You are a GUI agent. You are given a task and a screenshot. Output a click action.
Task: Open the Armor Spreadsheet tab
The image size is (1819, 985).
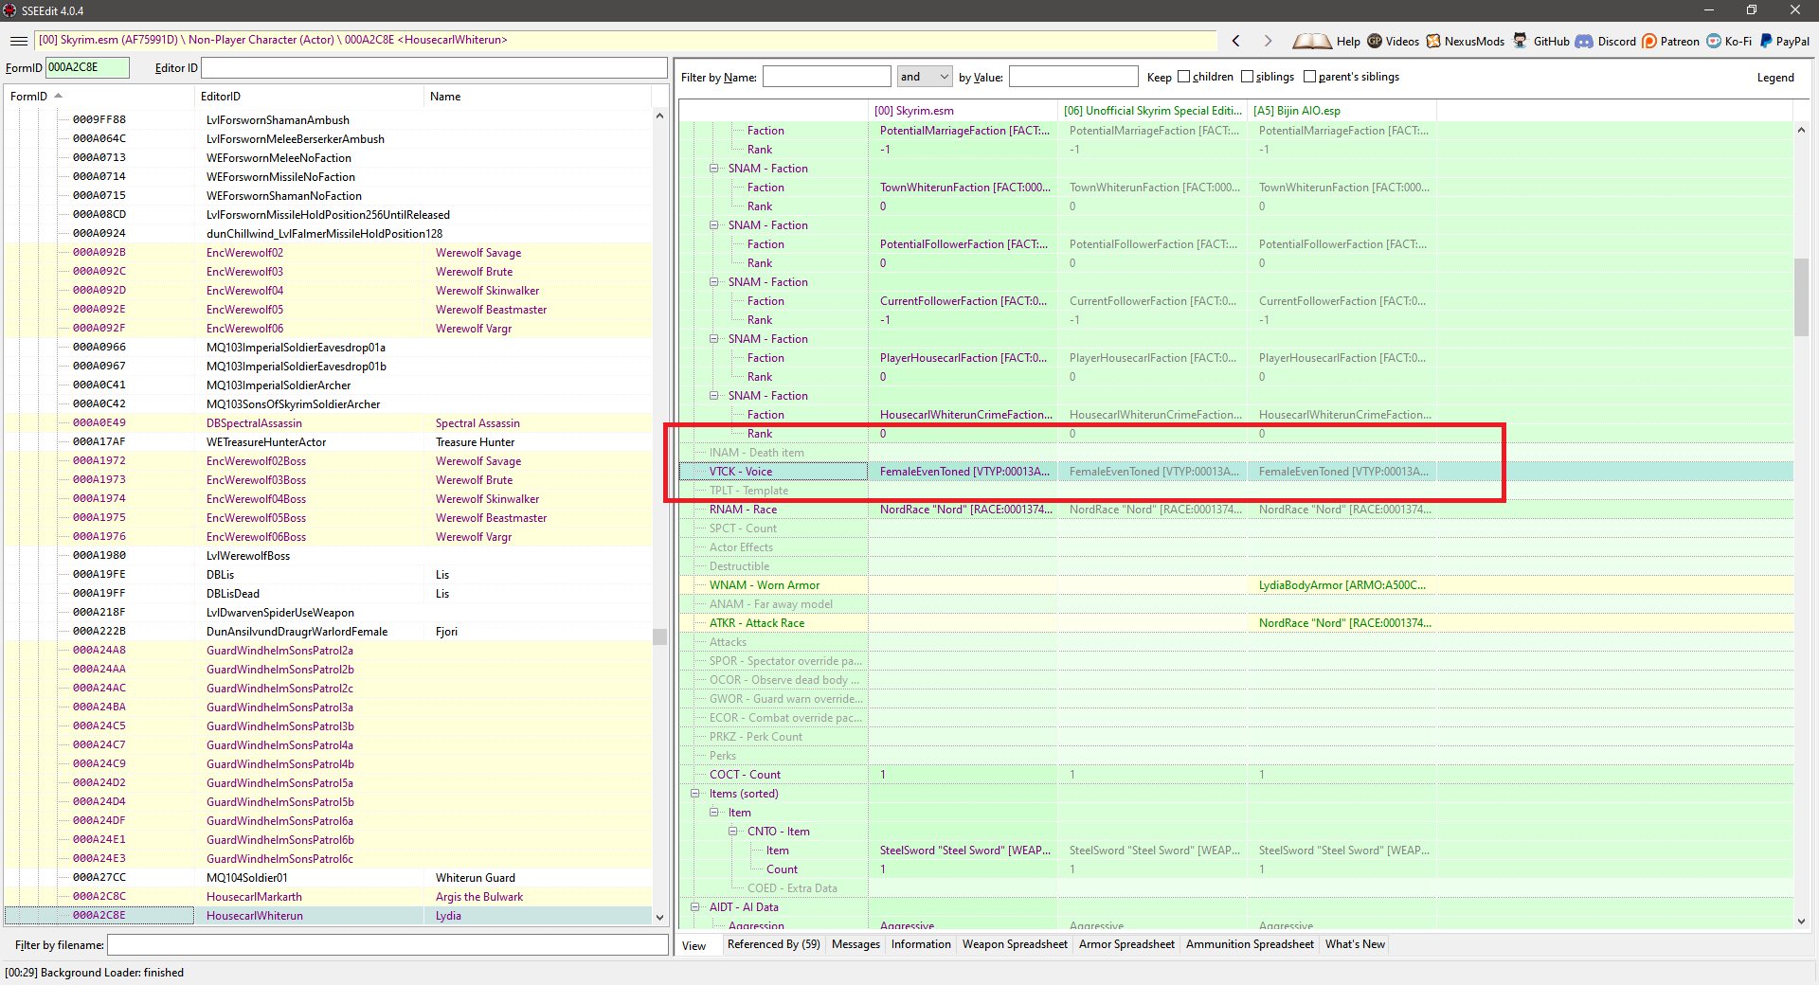tap(1126, 944)
